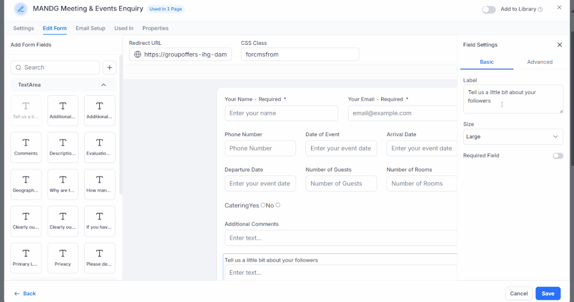
Task: Go to the Used In tab
Action: point(124,28)
